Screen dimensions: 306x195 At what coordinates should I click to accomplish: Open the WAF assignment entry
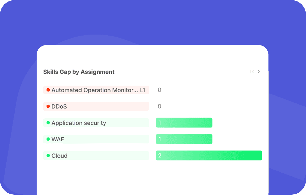click(96, 139)
